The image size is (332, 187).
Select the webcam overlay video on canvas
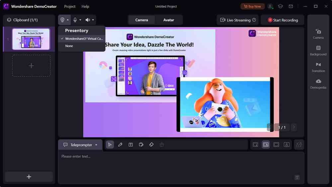click(225, 104)
